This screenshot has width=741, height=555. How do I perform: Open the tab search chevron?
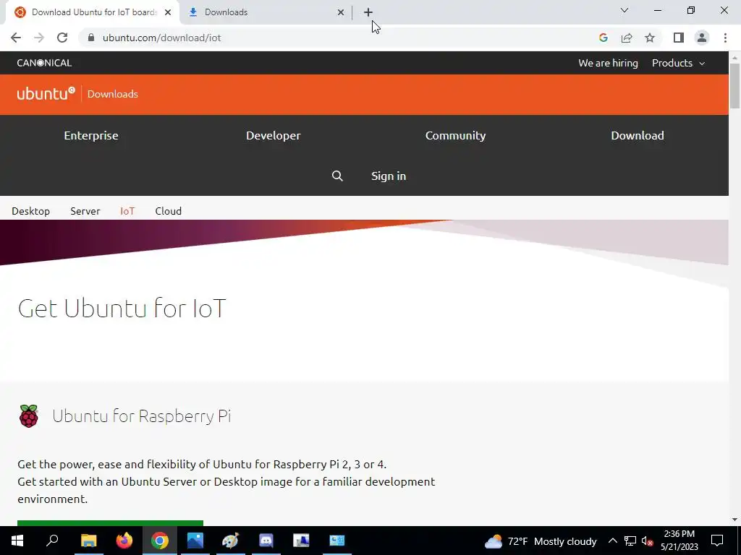pos(624,10)
